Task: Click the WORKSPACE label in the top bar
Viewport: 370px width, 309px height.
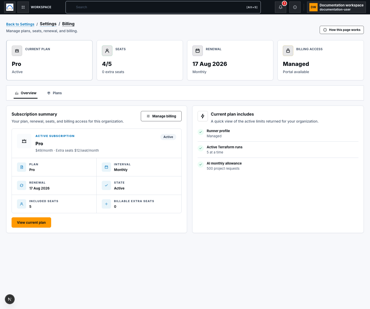Action: point(41,7)
